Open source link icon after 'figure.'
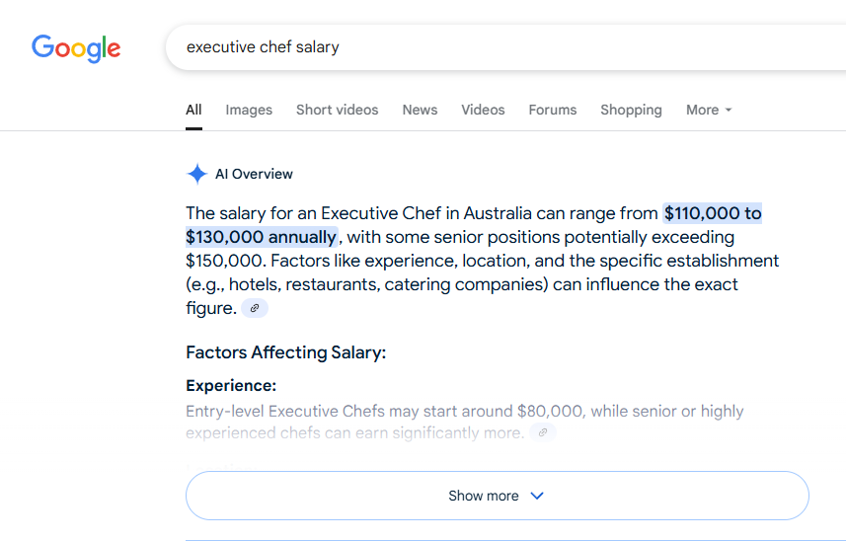The height and width of the screenshot is (541, 846). (x=255, y=309)
